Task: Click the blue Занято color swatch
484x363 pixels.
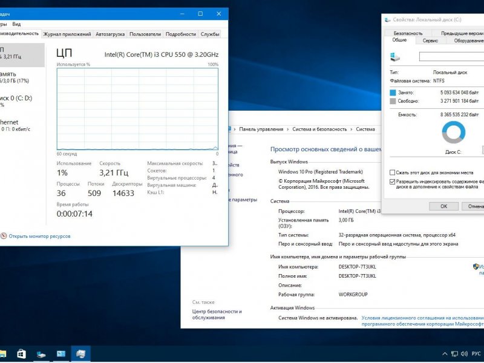Action: tap(393, 93)
